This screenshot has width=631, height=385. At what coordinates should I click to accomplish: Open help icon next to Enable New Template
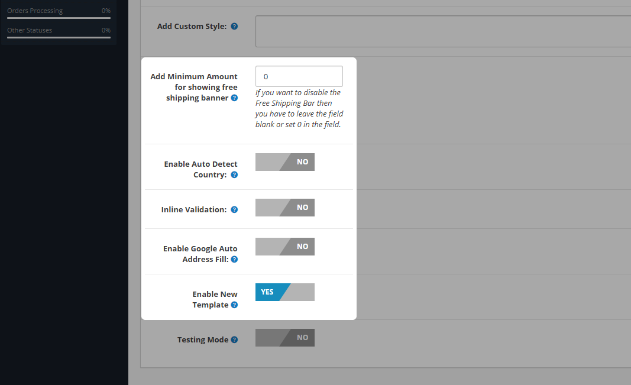coord(234,305)
